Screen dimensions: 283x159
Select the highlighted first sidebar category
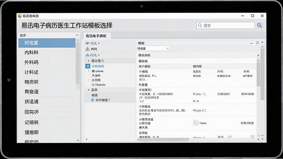[47, 43]
